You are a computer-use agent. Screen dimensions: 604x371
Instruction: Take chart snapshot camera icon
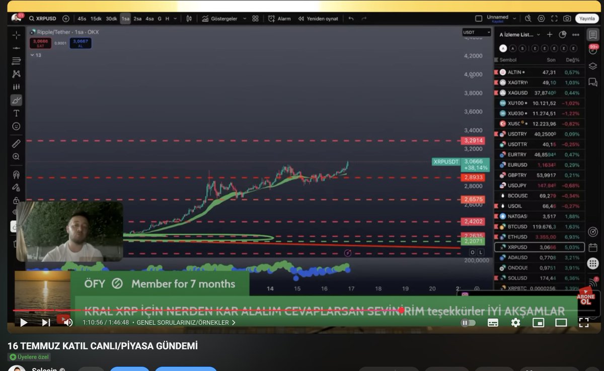pyautogui.click(x=567, y=19)
